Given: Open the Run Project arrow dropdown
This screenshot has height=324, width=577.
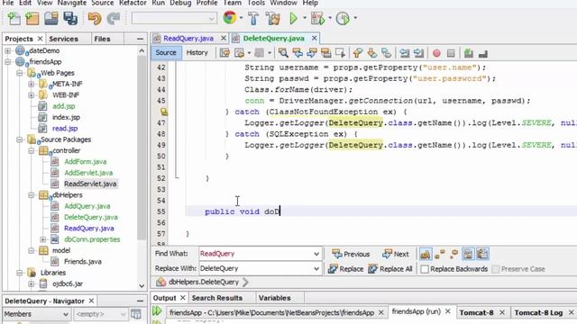Looking at the screenshot, I should click(305, 18).
